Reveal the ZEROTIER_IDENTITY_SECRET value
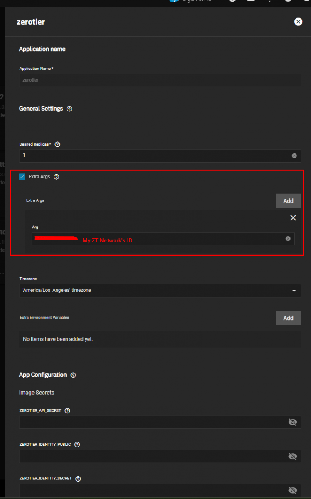Viewport: 311px width, 499px height. tap(293, 490)
